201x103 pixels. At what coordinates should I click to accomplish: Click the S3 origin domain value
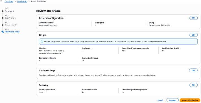click(x=52, y=52)
